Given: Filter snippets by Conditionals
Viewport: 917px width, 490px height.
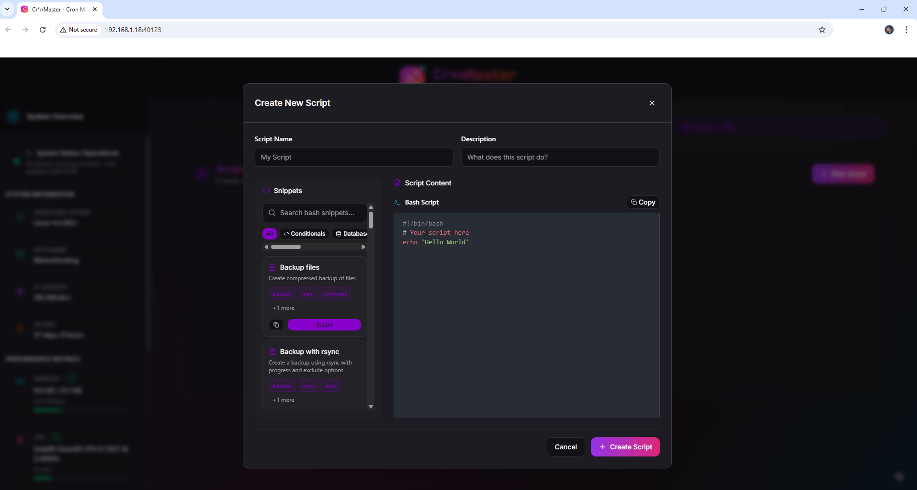Looking at the screenshot, I should pos(305,234).
